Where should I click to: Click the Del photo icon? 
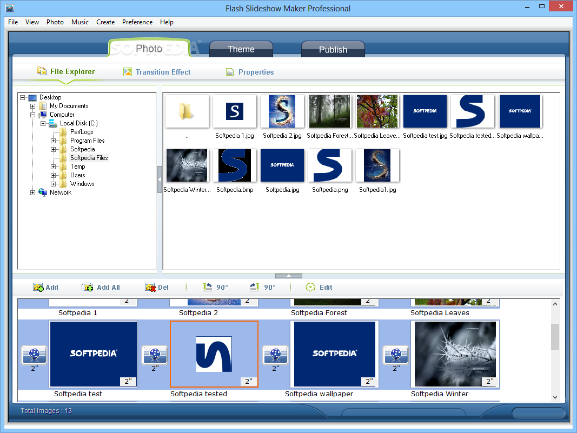coord(150,288)
